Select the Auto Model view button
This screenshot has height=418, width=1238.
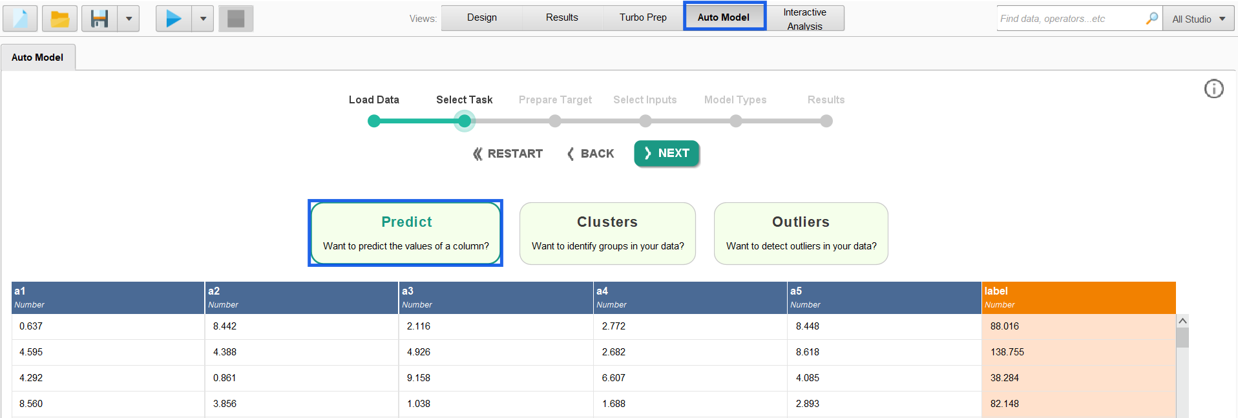724,17
